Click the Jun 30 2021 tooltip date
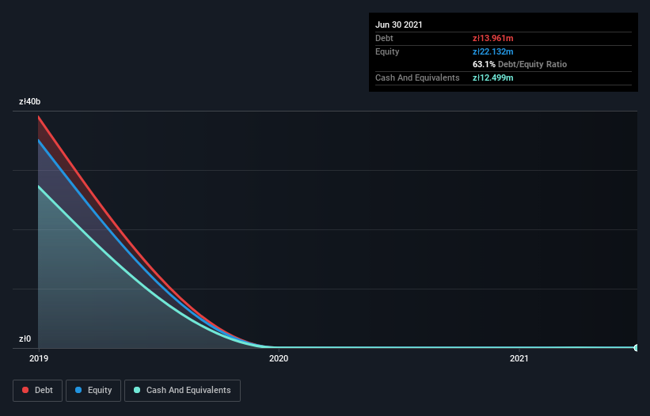Viewport: 650px width, 416px height. (x=399, y=25)
